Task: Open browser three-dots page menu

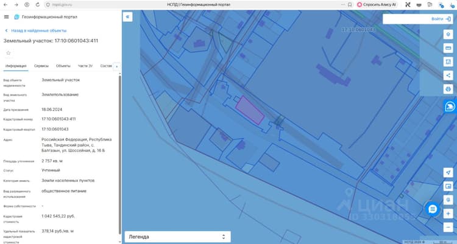Action: 343,5
